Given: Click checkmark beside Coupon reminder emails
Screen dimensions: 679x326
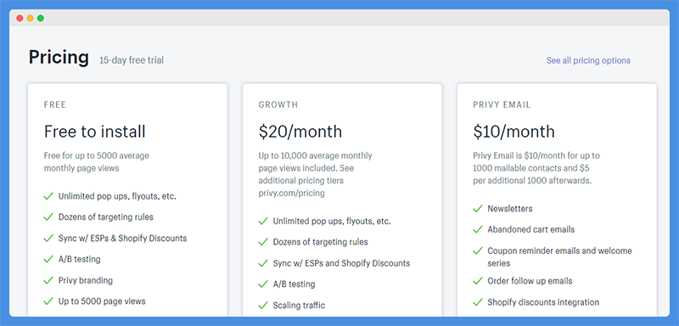Looking at the screenshot, I should pos(478,250).
